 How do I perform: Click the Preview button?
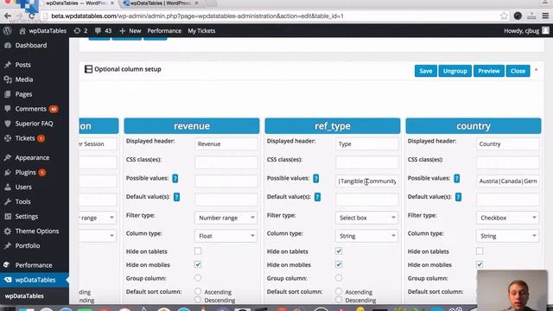(x=488, y=71)
